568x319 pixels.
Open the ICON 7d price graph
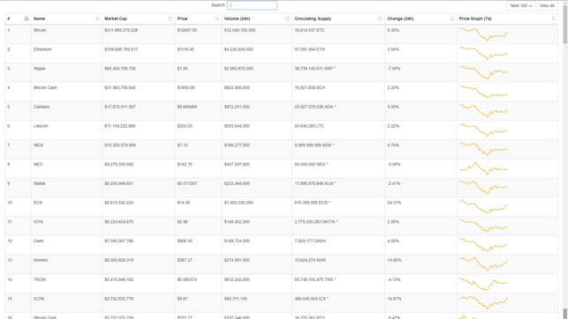[483, 302]
